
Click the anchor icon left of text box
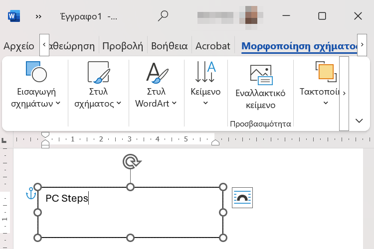point(31,194)
